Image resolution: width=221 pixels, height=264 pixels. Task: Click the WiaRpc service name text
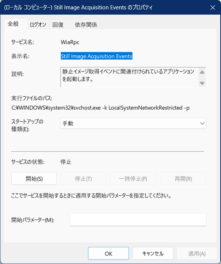70,42
